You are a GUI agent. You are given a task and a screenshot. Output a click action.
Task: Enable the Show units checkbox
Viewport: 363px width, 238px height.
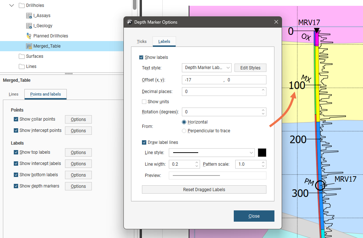(x=144, y=102)
